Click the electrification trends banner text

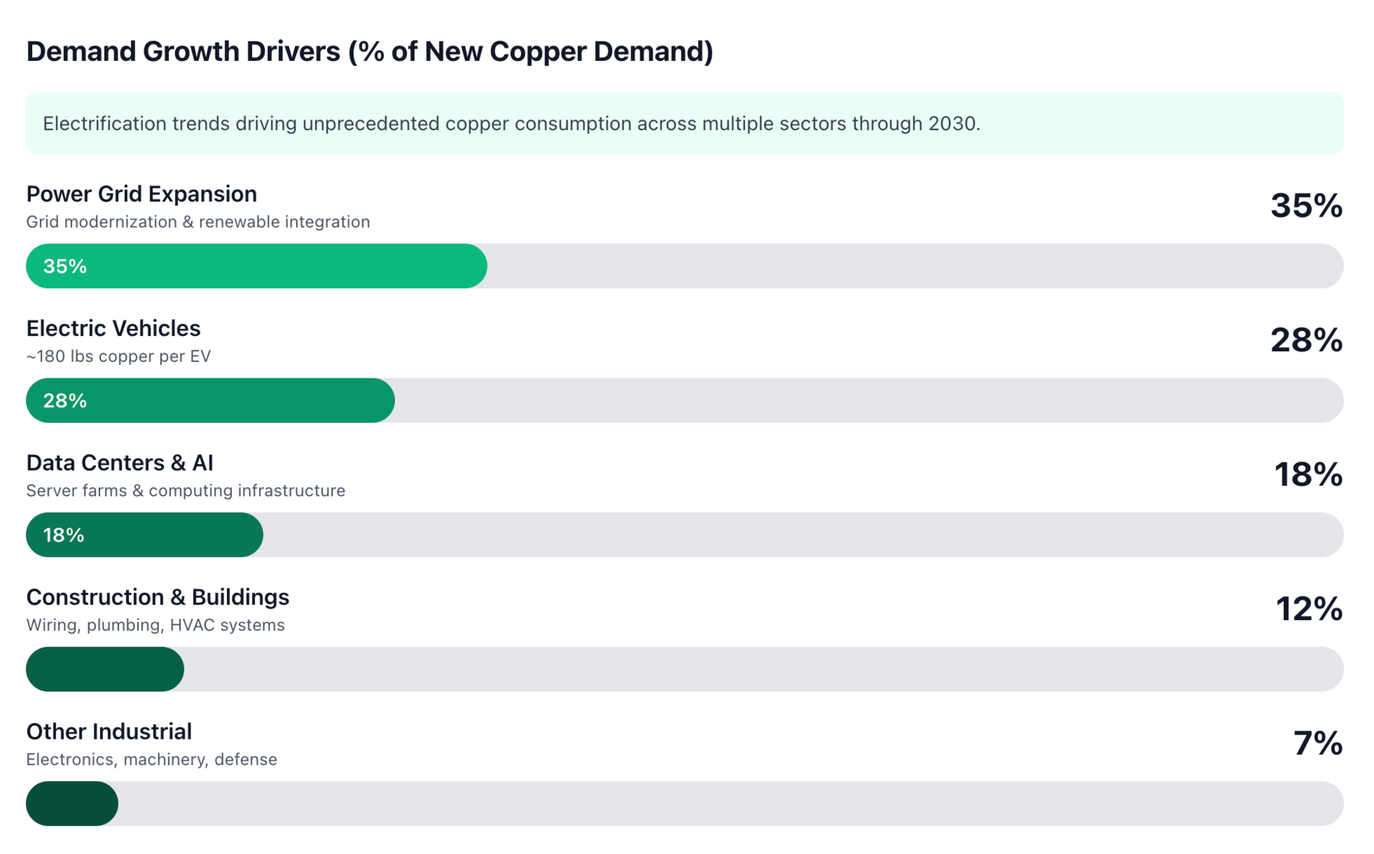[x=511, y=124]
